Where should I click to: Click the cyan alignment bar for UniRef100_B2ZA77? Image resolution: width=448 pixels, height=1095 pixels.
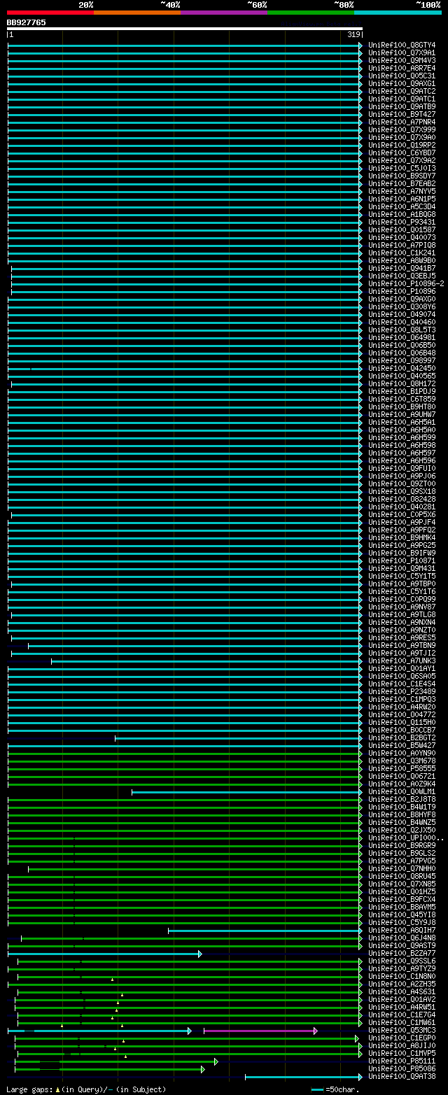pyautogui.click(x=104, y=954)
